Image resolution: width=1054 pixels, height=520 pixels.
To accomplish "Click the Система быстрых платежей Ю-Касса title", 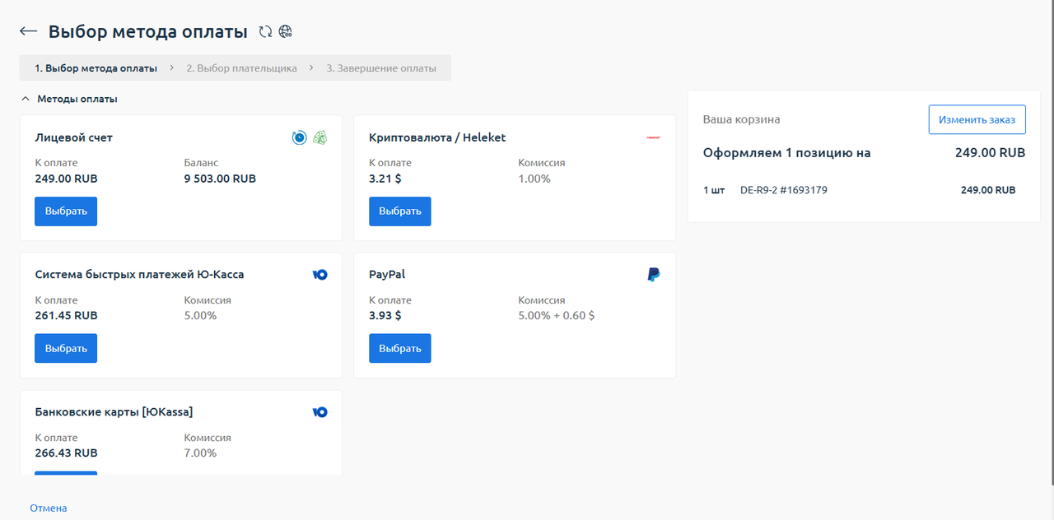I will tap(139, 275).
